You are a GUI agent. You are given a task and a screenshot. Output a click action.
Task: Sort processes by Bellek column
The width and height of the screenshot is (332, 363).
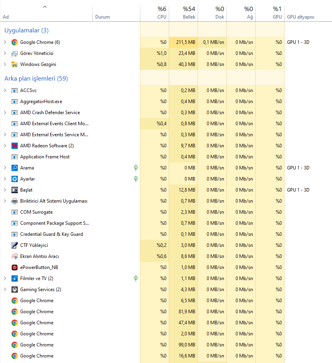[183, 13]
